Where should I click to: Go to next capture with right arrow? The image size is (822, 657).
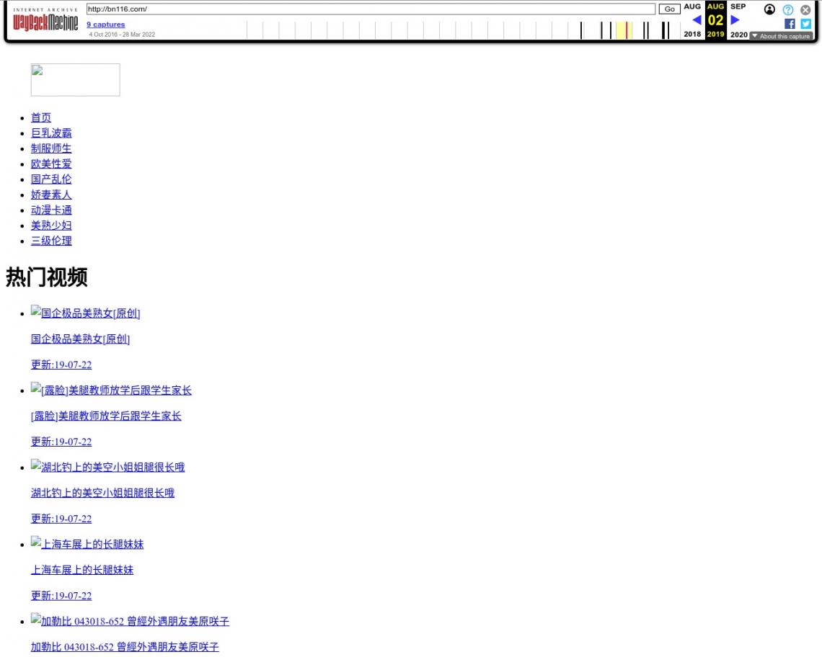735,20
